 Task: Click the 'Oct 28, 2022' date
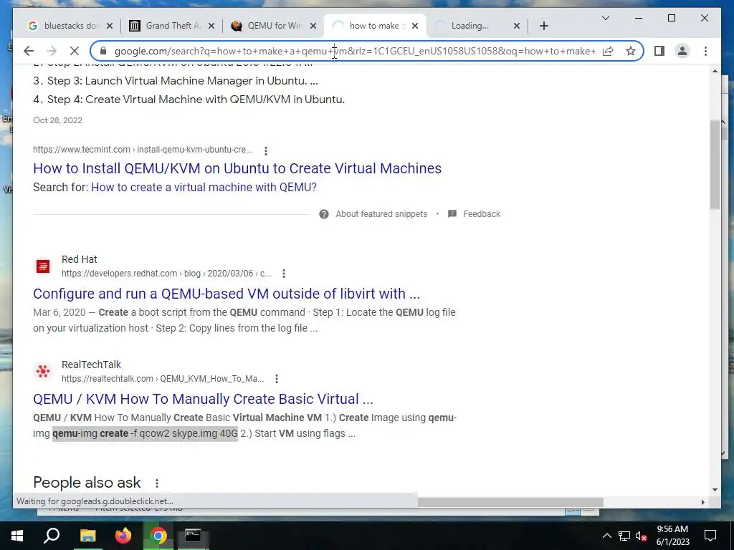click(57, 120)
